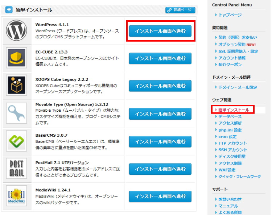
Task: Go to the PostMail 7.1 install screen
Action: 160,169
